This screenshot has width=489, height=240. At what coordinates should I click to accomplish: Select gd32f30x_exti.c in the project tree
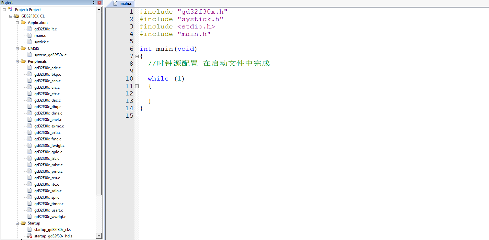coord(47,133)
